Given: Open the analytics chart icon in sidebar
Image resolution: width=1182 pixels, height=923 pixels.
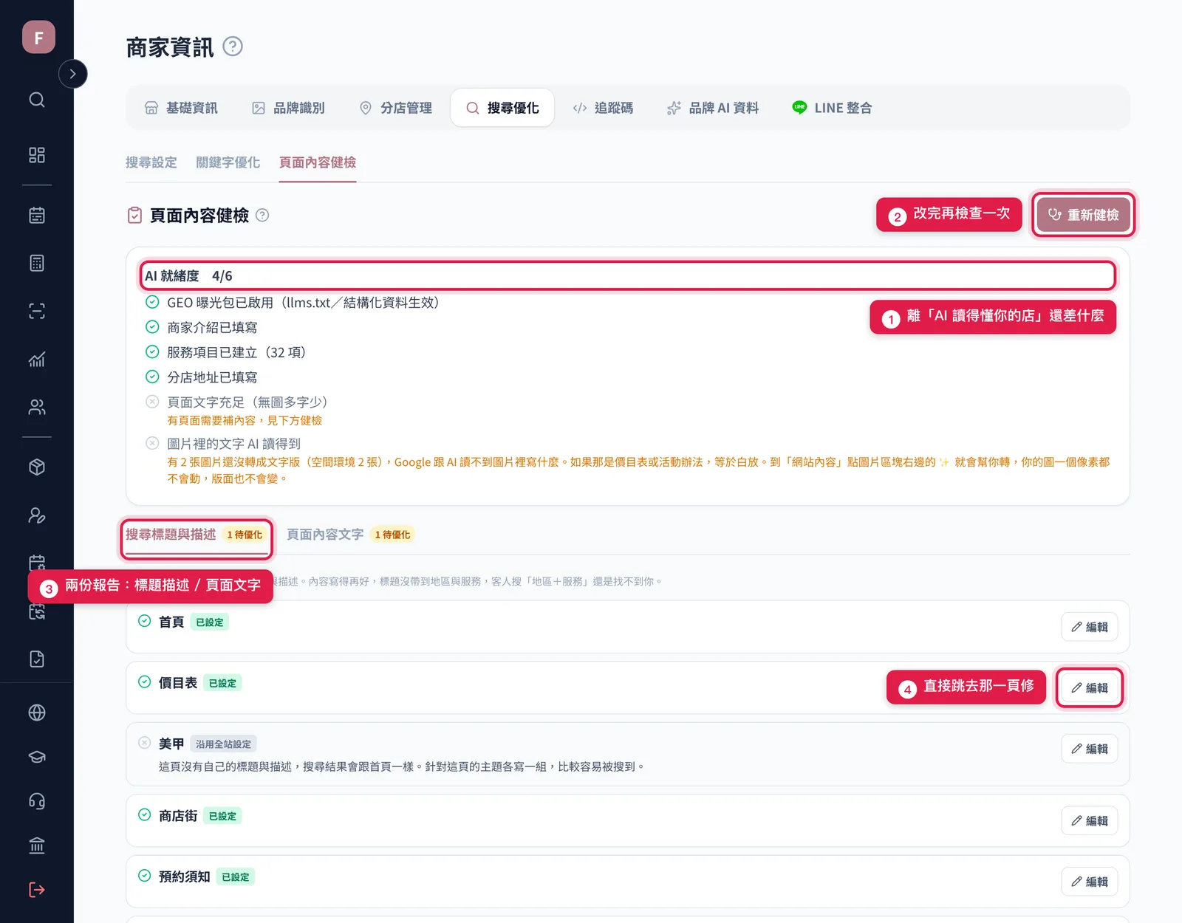Looking at the screenshot, I should pyautogui.click(x=37, y=359).
